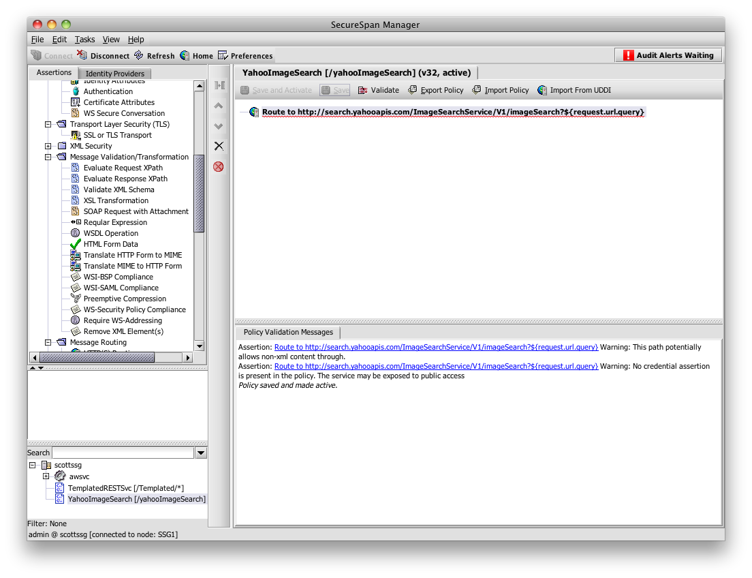Image resolution: width=752 pixels, height=578 pixels.
Task: Click the Refresh toolbar icon
Action: pos(139,55)
